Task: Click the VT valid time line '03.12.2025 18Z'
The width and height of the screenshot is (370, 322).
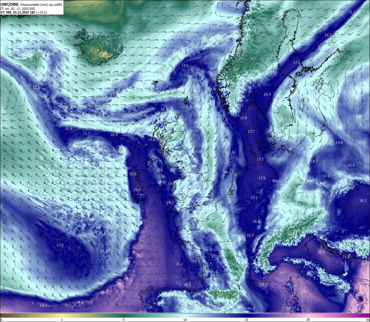Action: [x=24, y=12]
